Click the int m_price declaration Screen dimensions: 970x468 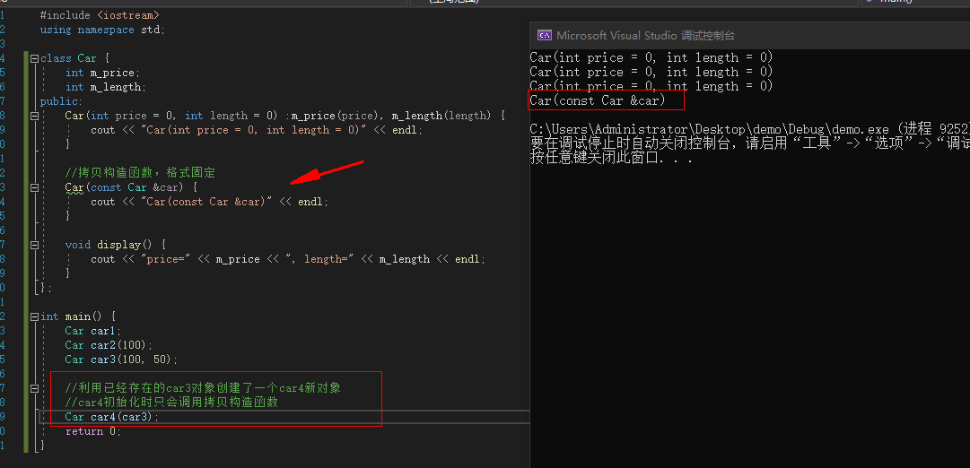coord(102,73)
